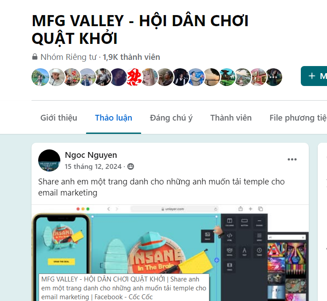Click the blonde girl member avatar
327x301 pixels.
[x=150, y=77]
